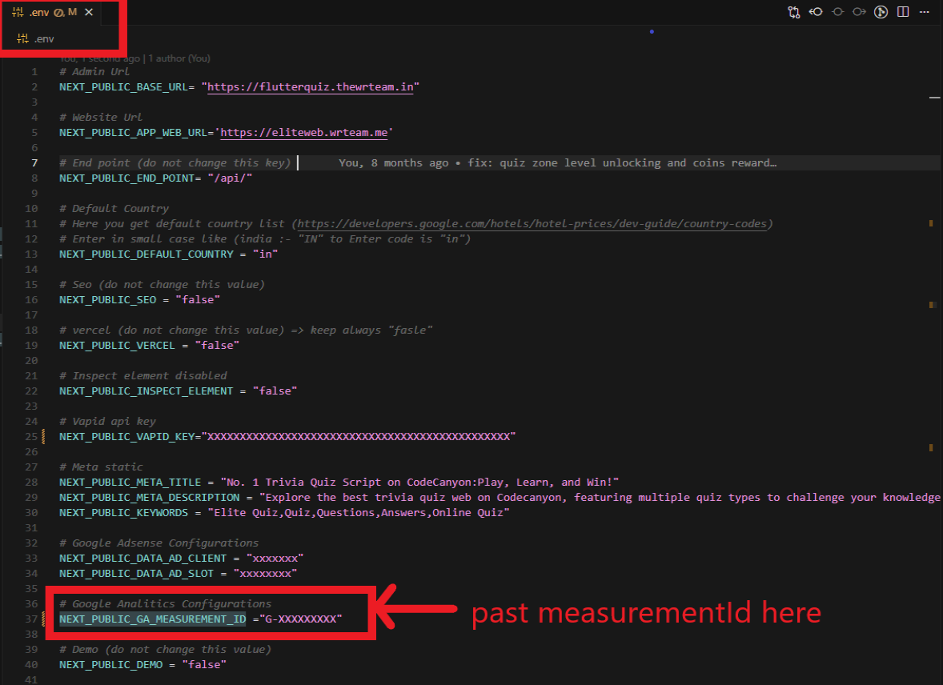Open the eliteweb.wrteam.me link
Viewport: 943px width, 685px height.
click(x=305, y=132)
